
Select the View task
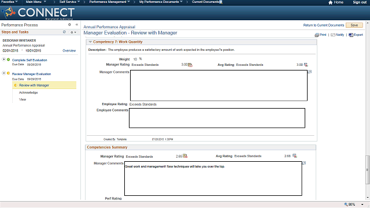tap(23, 99)
